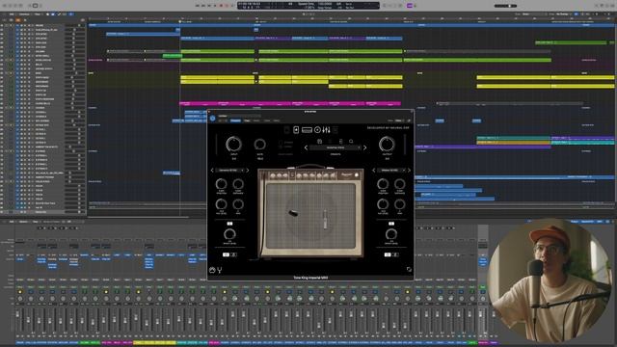Select next right microphone with right arrow
Screen dimensions: 617x347
pyautogui.click(x=409, y=171)
